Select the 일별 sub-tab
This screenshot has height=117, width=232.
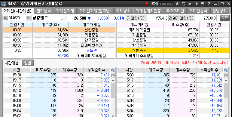[x=28, y=63]
